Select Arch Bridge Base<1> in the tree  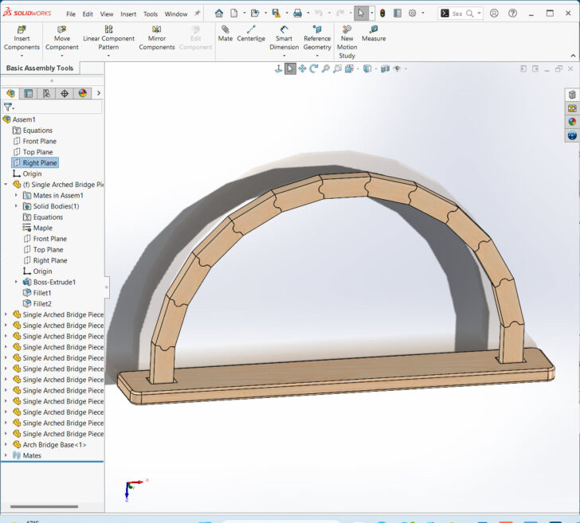[x=54, y=445]
